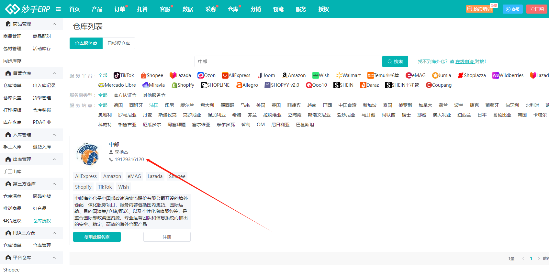Filter by AliExpress platform
The image size is (549, 276).
point(236,75)
